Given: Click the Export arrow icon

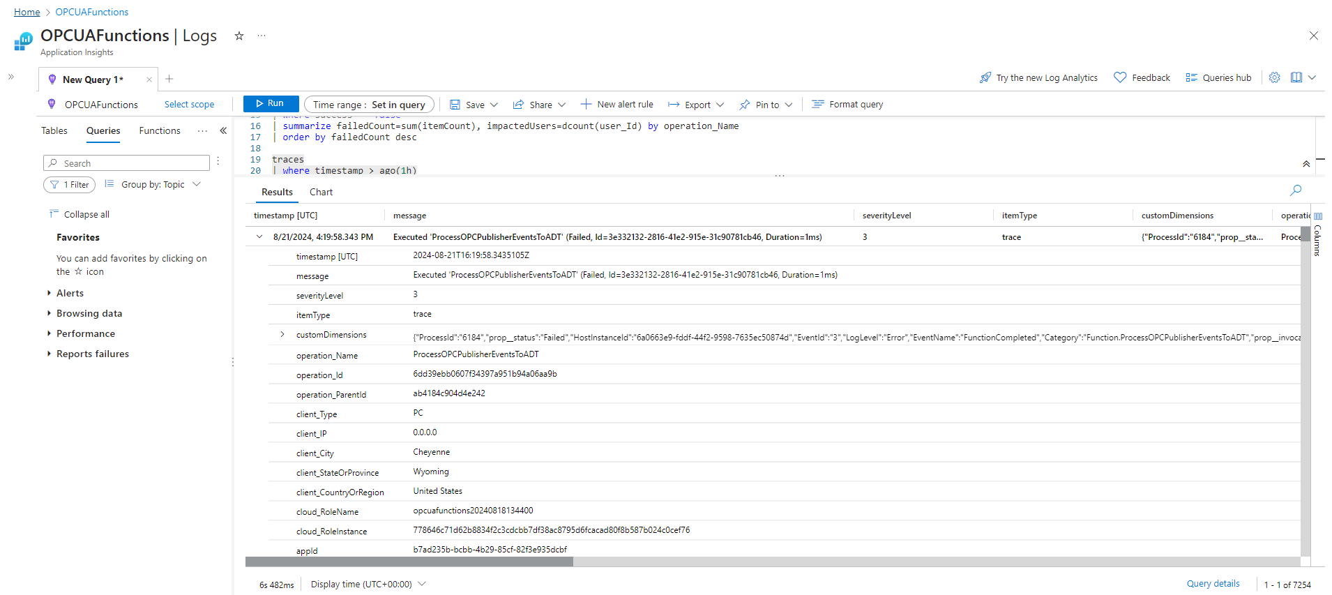Looking at the screenshot, I should click(x=674, y=105).
